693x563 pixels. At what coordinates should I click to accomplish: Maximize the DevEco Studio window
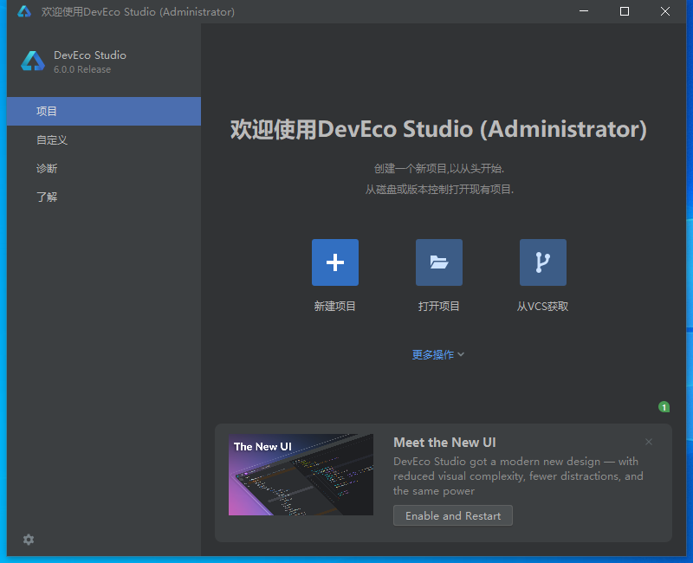pos(625,11)
